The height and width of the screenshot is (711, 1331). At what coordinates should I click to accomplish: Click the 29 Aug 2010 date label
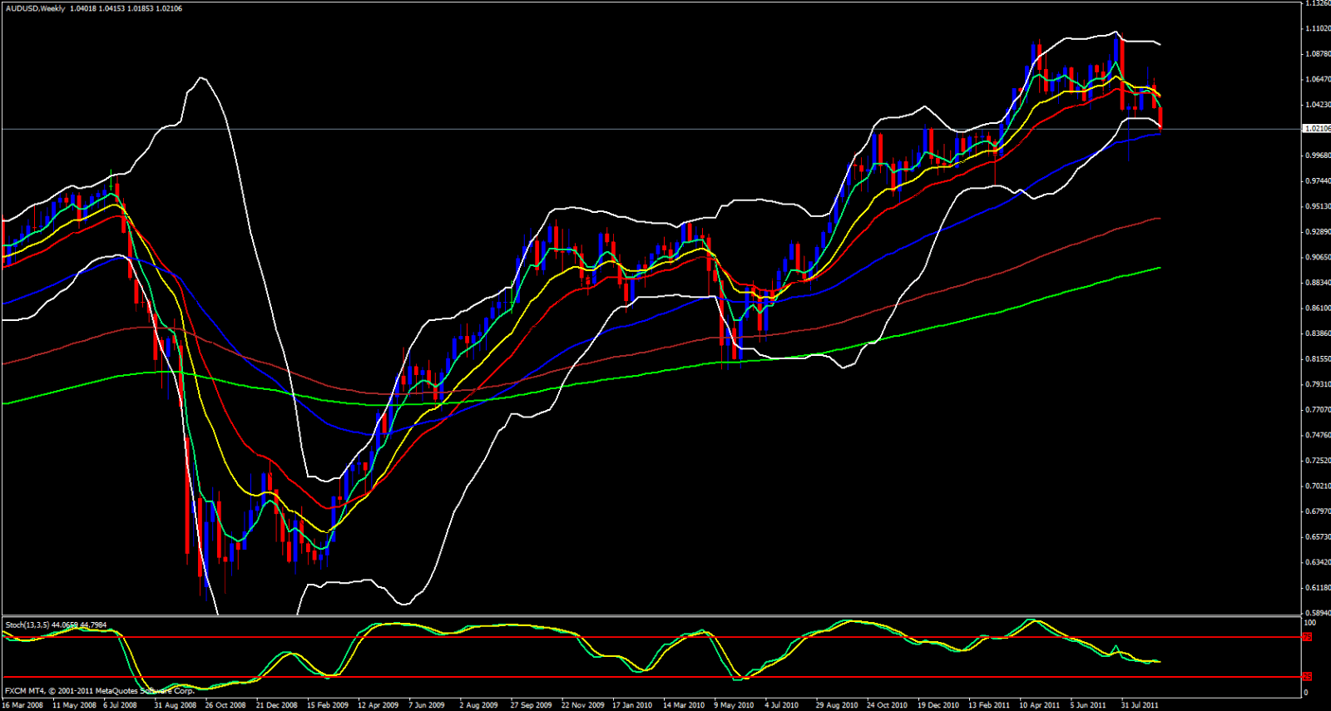coord(836,705)
